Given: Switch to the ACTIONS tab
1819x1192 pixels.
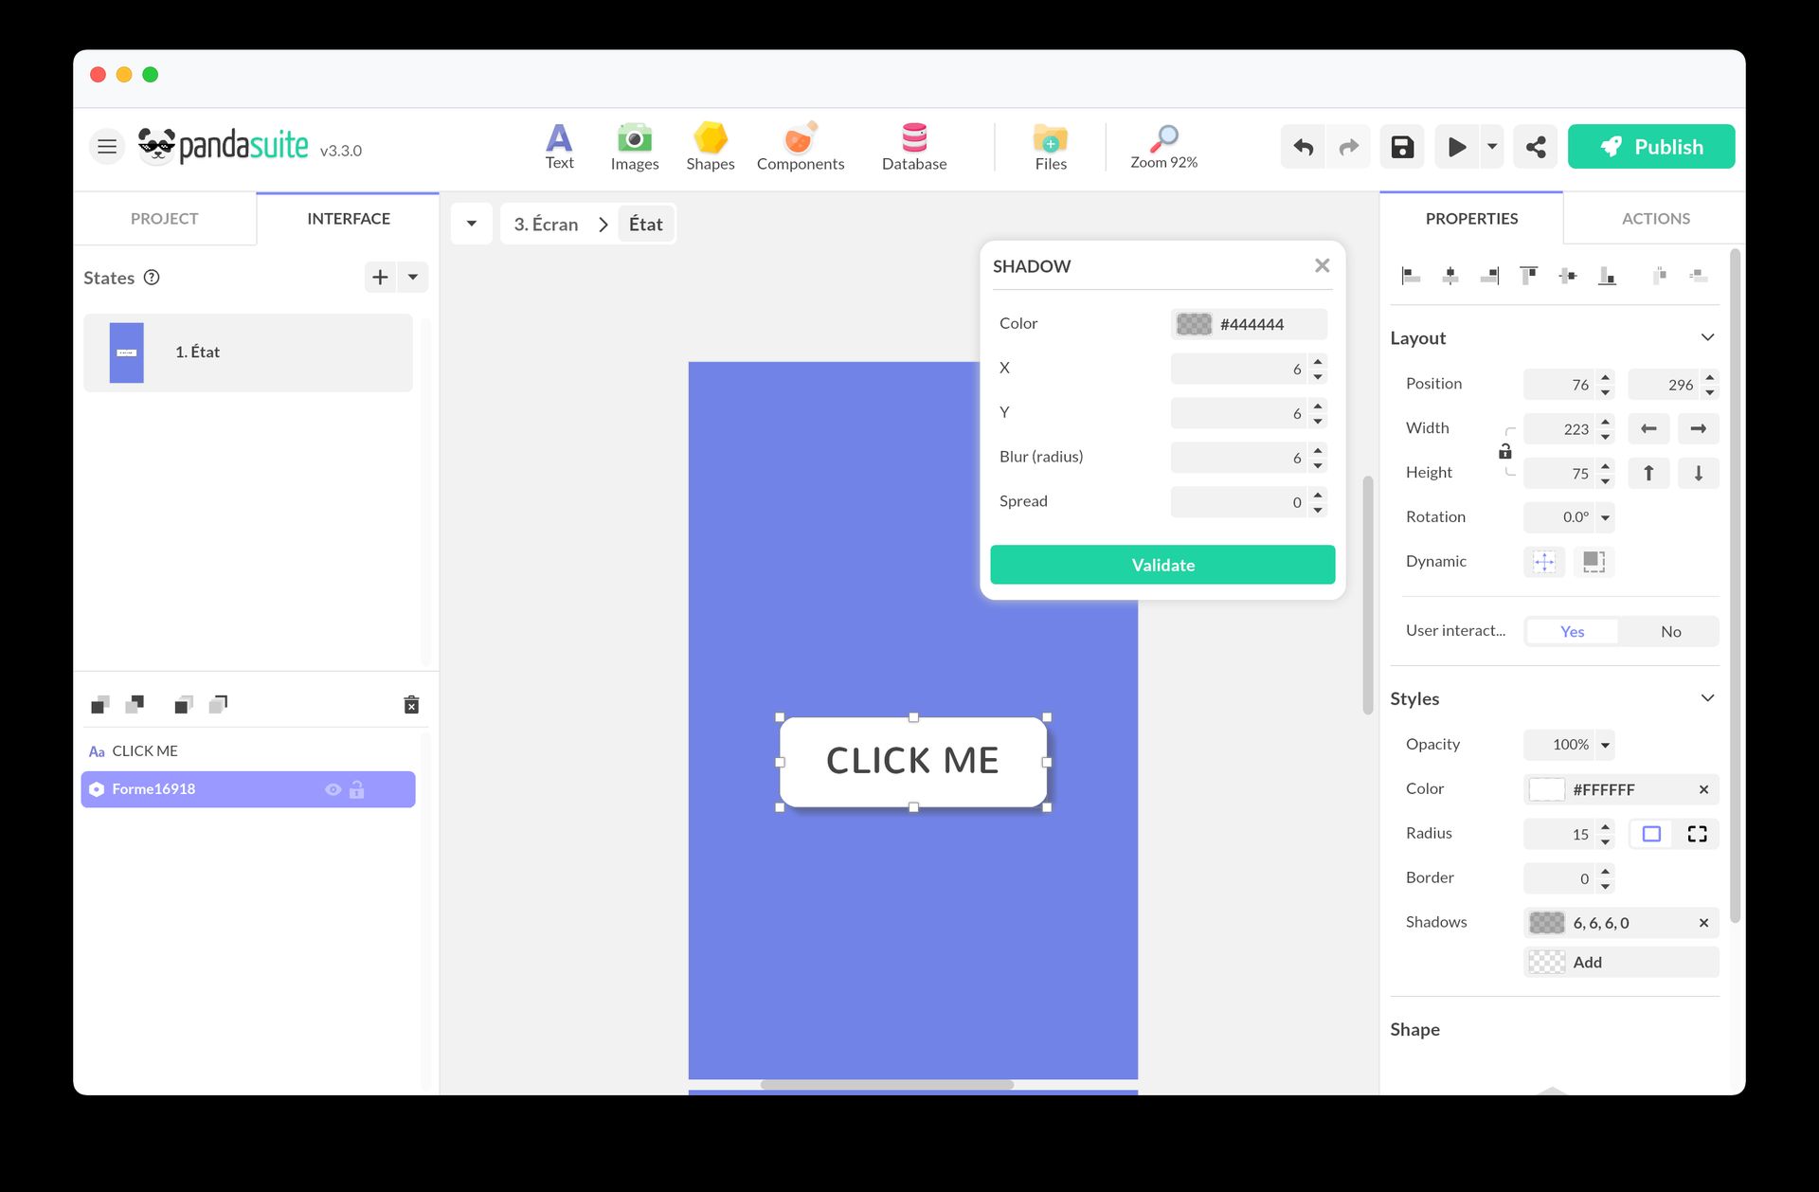Looking at the screenshot, I should [x=1655, y=219].
